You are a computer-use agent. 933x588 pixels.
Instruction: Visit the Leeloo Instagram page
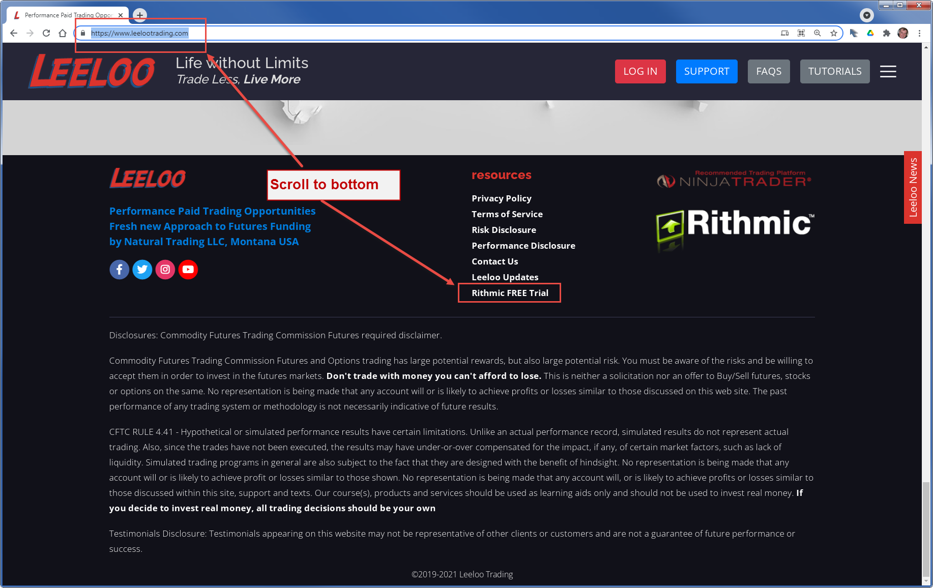[x=165, y=269]
